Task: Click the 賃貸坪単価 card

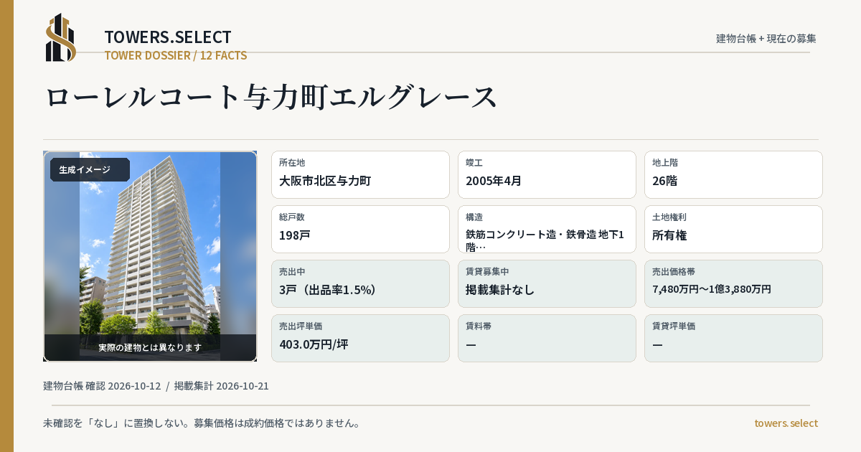Action: (x=733, y=338)
